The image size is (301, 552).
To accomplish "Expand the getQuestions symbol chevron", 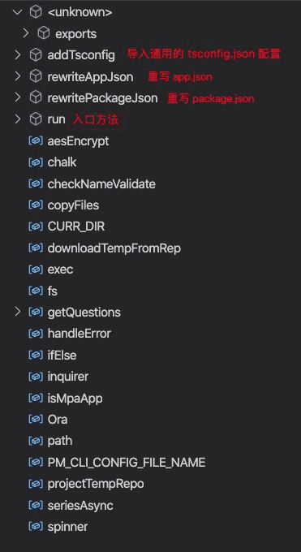I will 18,312.
